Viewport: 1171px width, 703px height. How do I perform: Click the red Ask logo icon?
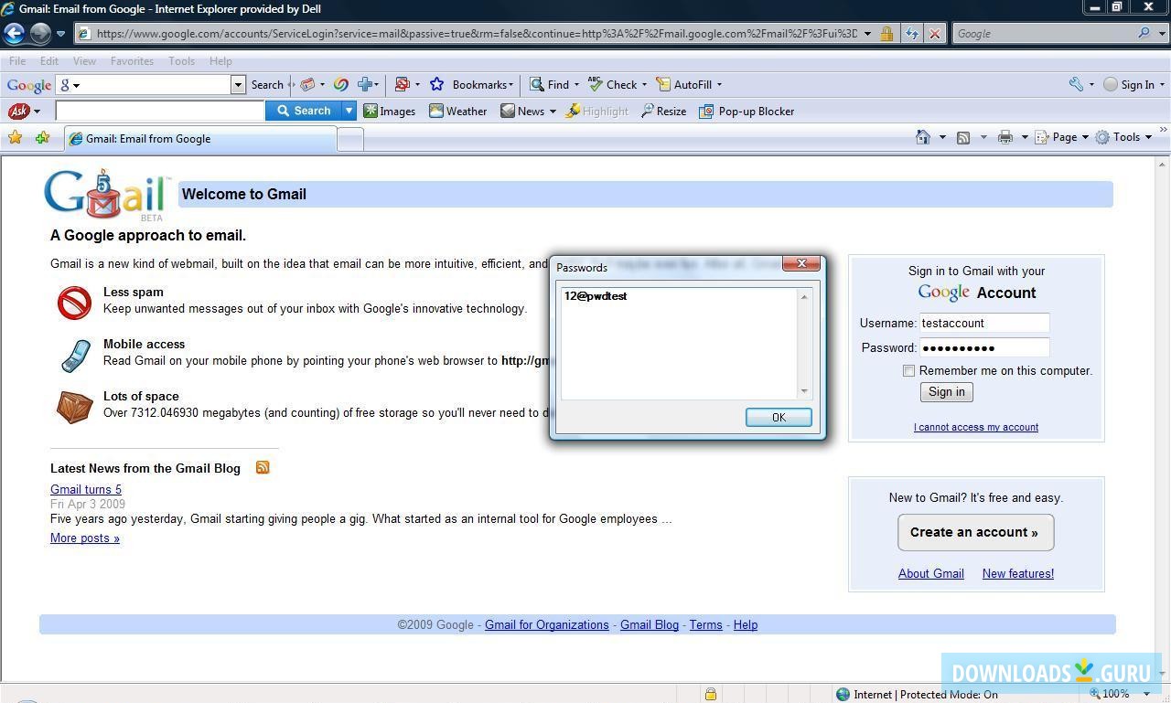tap(18, 112)
